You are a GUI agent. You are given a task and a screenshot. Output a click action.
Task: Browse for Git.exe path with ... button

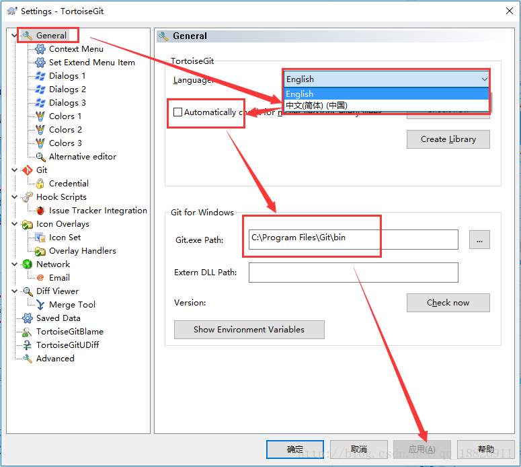[x=479, y=240]
